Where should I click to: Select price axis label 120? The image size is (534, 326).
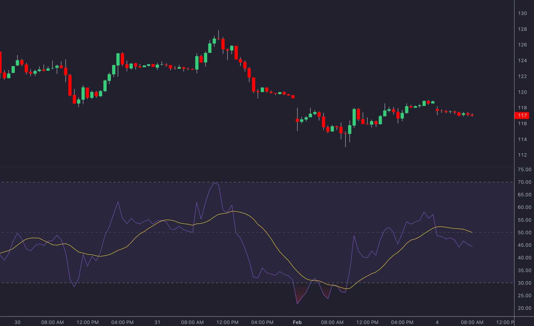(522, 92)
